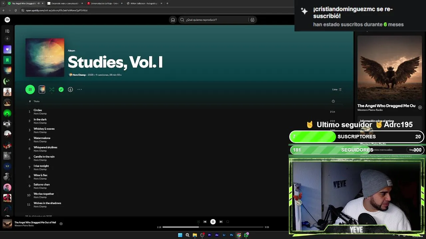Click the Studies, Vol. I album cover
Viewport: 426px width, 239px height.
45,57
